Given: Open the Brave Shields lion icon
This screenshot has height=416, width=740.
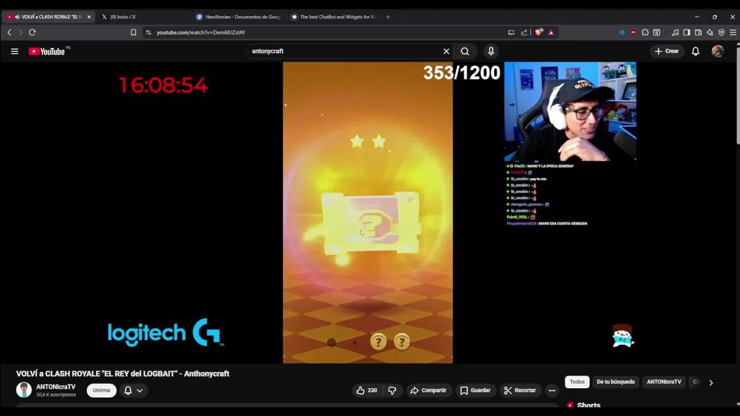Looking at the screenshot, I should [539, 32].
